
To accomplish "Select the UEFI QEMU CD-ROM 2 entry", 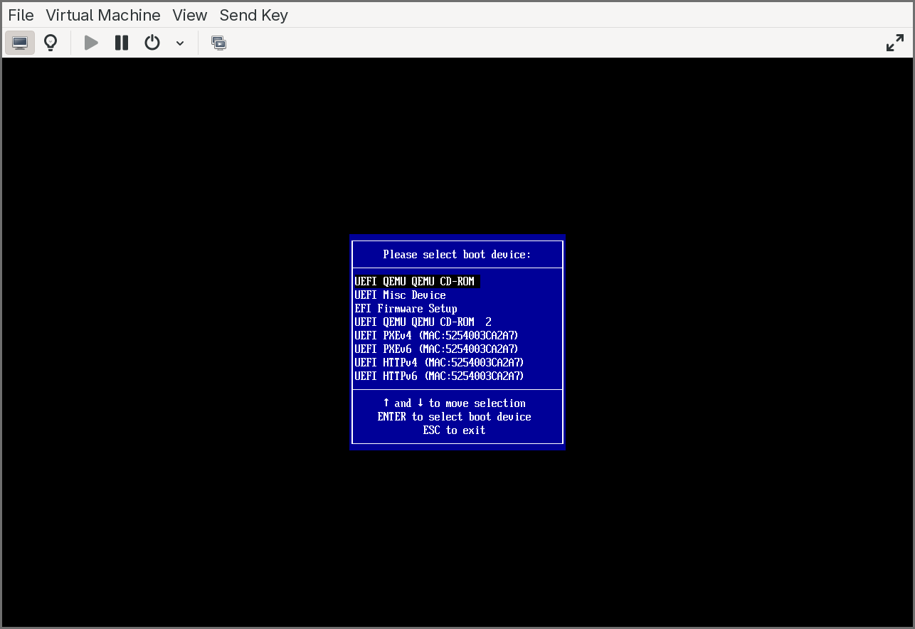I will pos(423,322).
